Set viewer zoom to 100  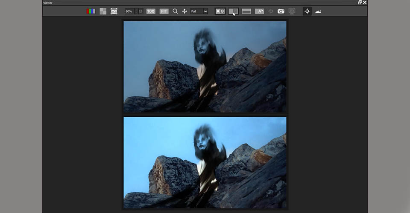(151, 11)
